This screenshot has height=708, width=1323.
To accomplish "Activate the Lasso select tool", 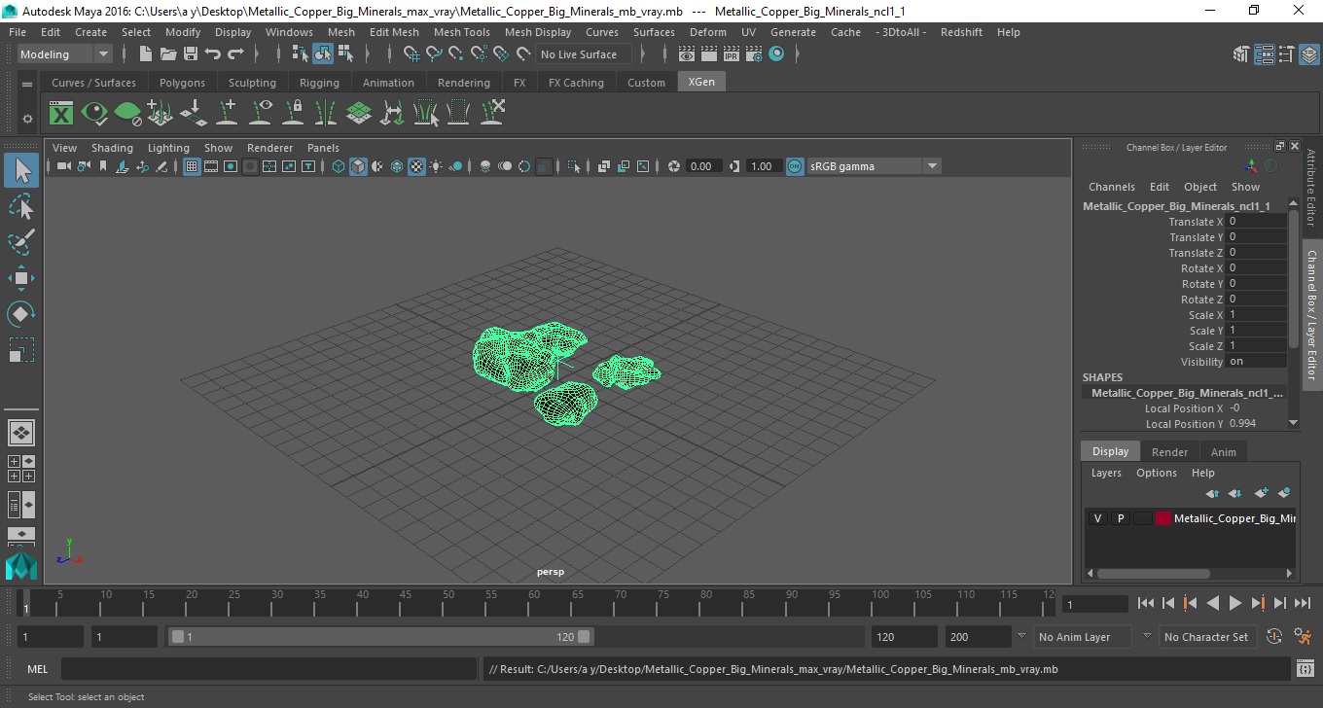I will click(x=21, y=206).
